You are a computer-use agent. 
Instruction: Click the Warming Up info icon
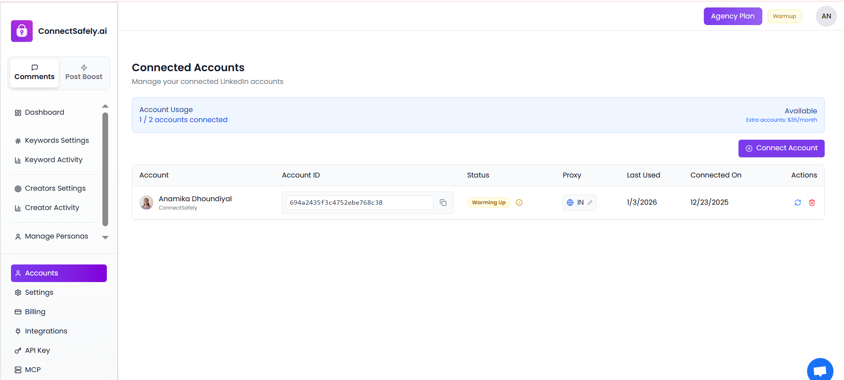coord(519,203)
